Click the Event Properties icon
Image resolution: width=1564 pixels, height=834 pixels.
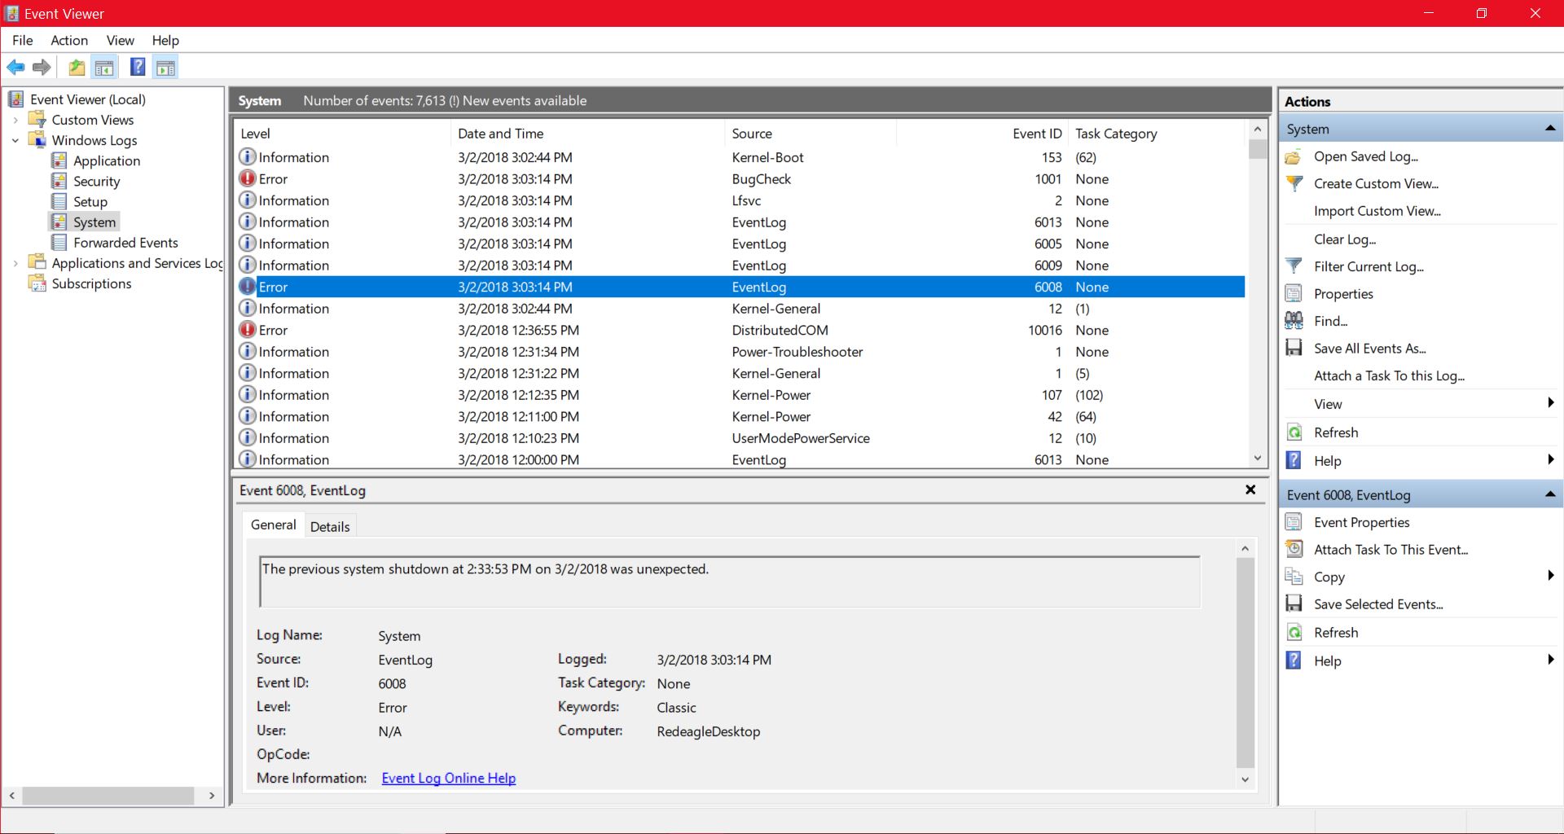pyautogui.click(x=1294, y=522)
